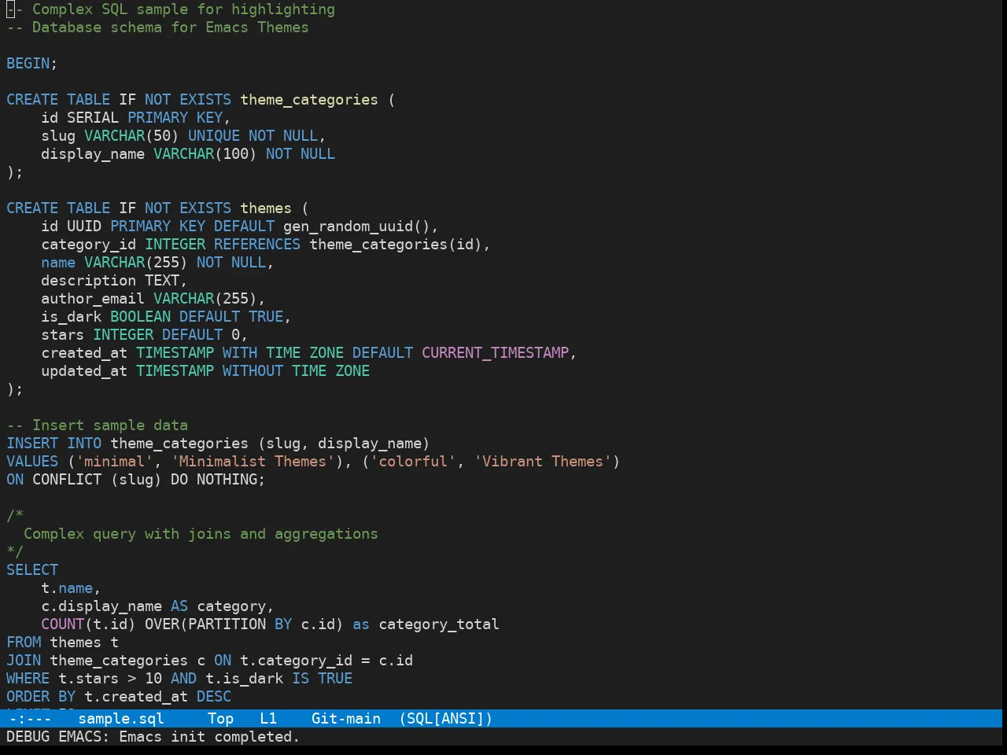Click the display_name column in theme_categories definition

93,154
